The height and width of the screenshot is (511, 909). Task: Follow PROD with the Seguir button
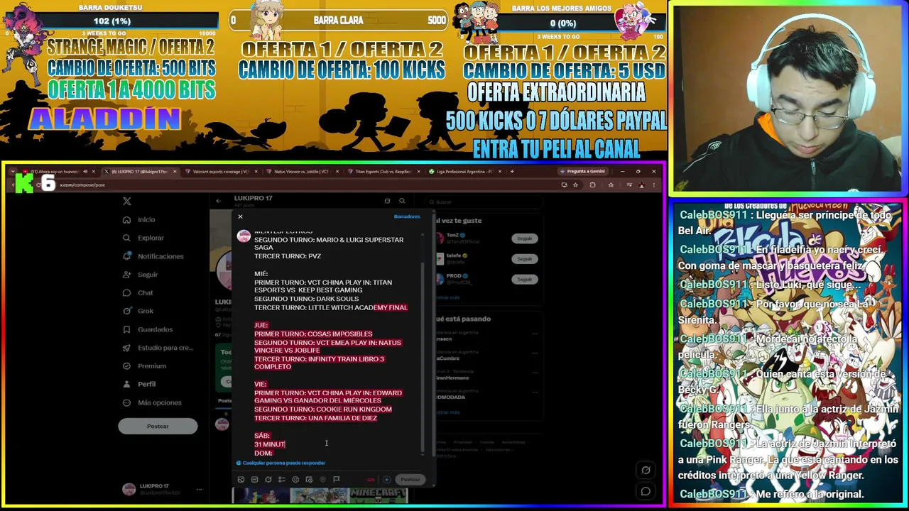click(x=525, y=279)
